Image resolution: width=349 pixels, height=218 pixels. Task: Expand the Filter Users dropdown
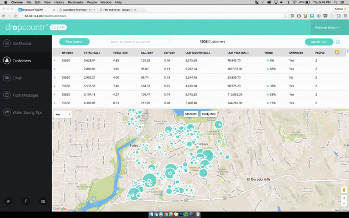(74, 41)
